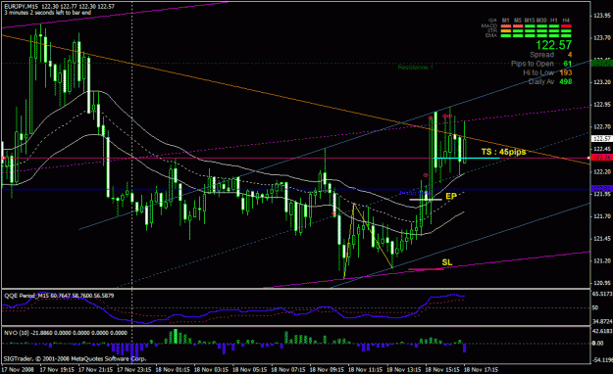Click the EMA row label in signal matrix
Viewport: 613px width, 374px height.
[x=491, y=35]
